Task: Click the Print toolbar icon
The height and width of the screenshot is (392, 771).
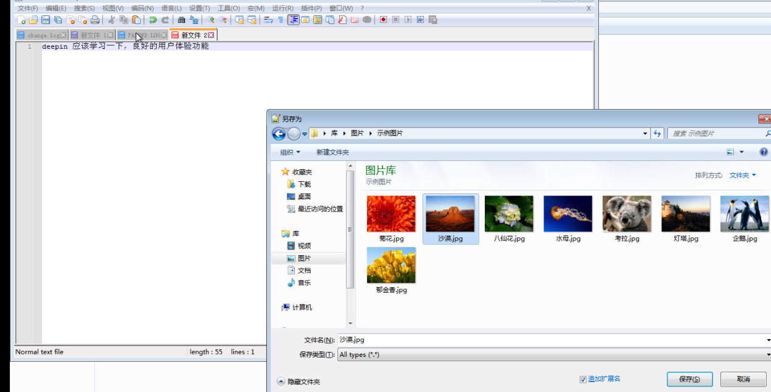Action: point(95,20)
